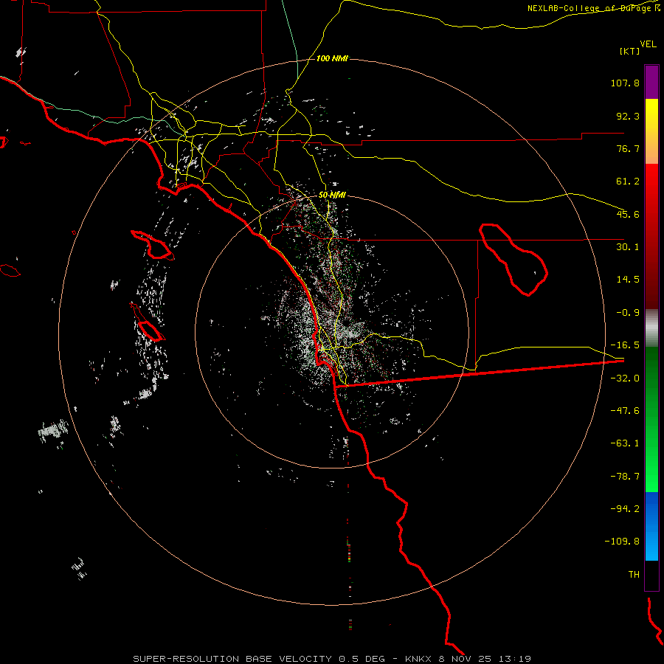Image resolution: width=664 pixels, height=664 pixels.
Task: Click the 100 NMI range ring label
Action: (x=332, y=58)
